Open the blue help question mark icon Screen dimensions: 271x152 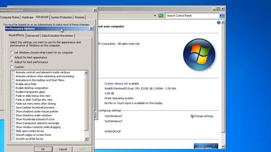coord(218,22)
